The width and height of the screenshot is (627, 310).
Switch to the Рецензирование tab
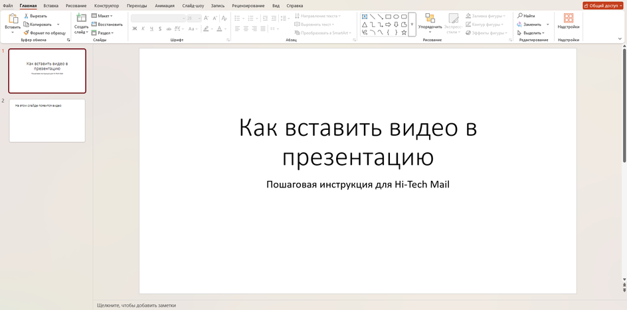248,5
